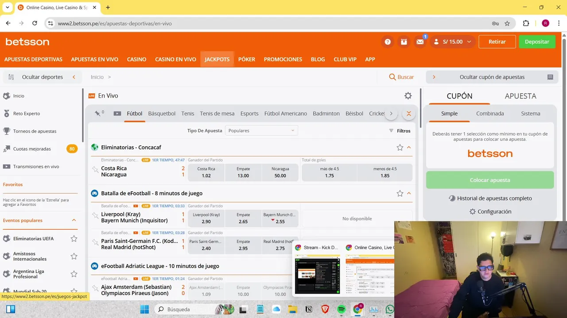Click the Depositar button
The height and width of the screenshot is (318, 567).
tap(537, 42)
